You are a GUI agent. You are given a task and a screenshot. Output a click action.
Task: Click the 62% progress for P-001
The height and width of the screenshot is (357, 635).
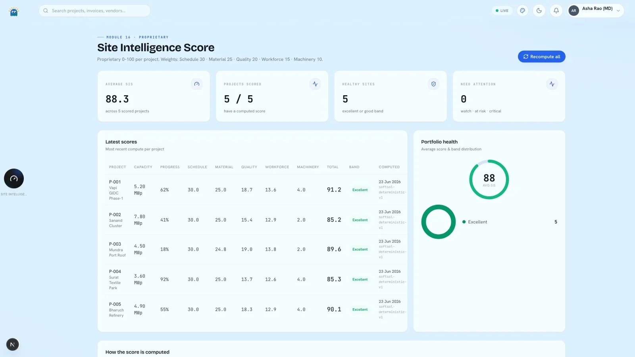[x=164, y=190]
